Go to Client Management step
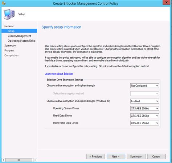172x163 pixels. (x=19, y=36)
